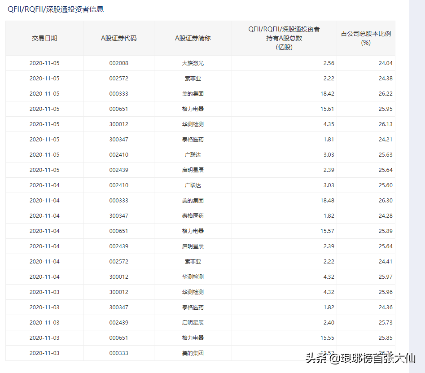
Task: Click the date of the 2020-11-03 格力电器 row
Action: pyautogui.click(x=44, y=338)
